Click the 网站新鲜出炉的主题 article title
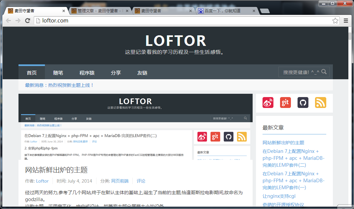Viewport: 354px width, 209px height. click(x=56, y=170)
